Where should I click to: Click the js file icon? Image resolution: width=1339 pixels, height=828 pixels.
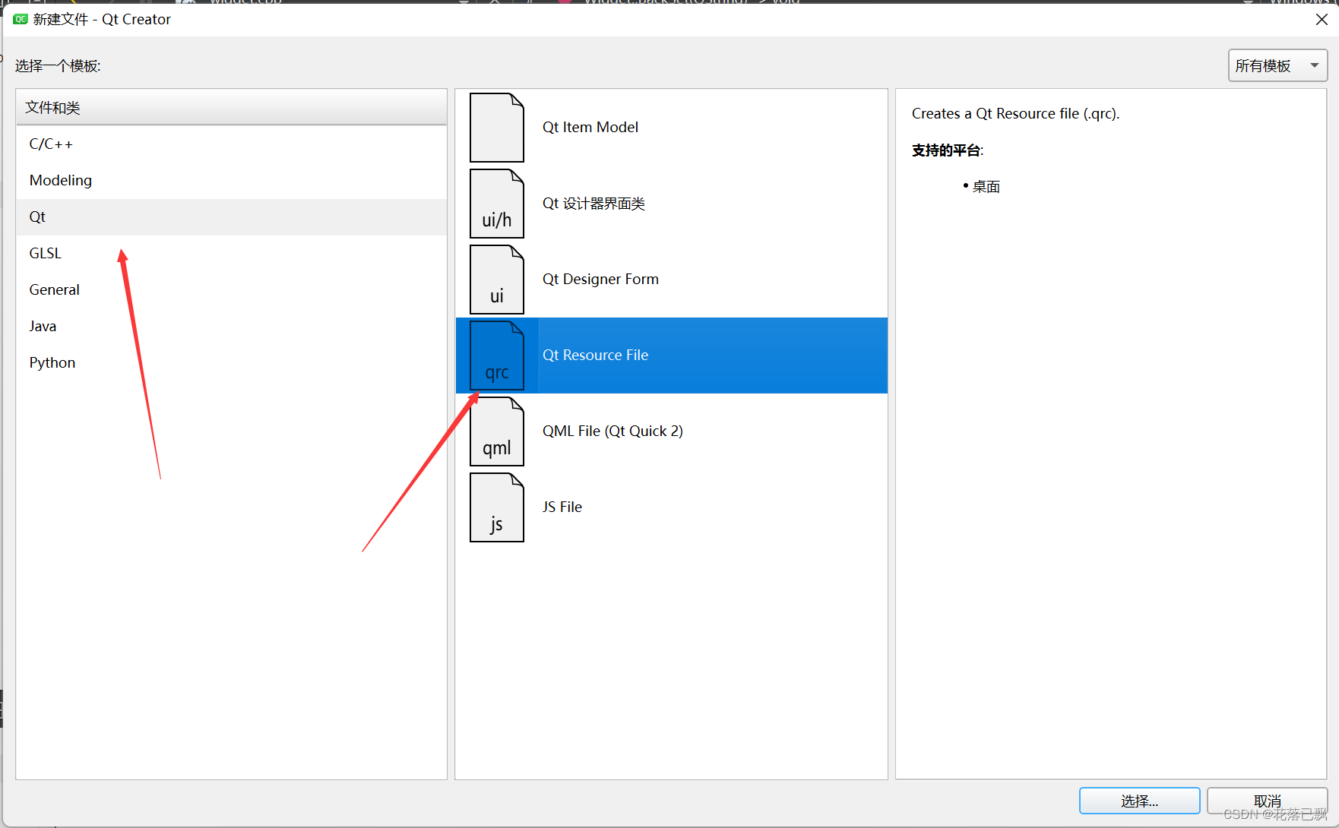click(497, 507)
